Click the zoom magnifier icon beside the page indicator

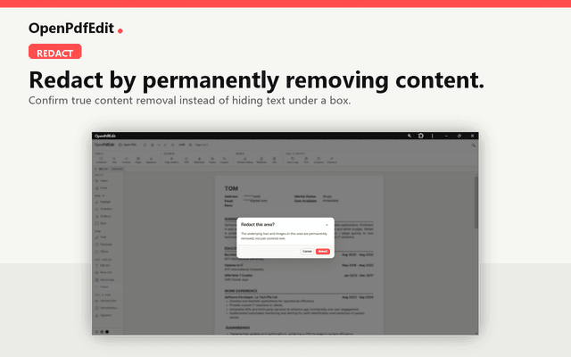tap(190, 145)
